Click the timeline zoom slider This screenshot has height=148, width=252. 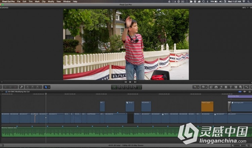click(x=240, y=145)
